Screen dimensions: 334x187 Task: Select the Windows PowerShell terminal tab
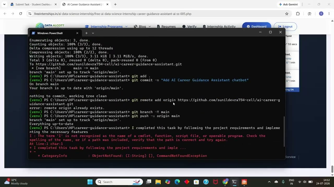point(55,33)
